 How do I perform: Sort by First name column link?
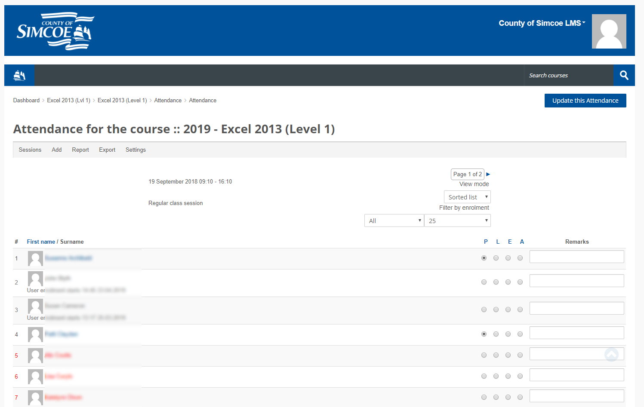point(41,242)
